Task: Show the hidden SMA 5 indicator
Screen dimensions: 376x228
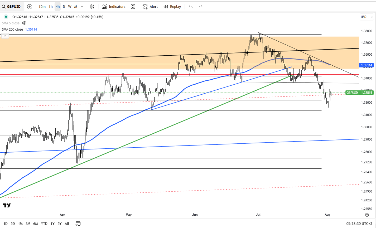Action: (24, 23)
